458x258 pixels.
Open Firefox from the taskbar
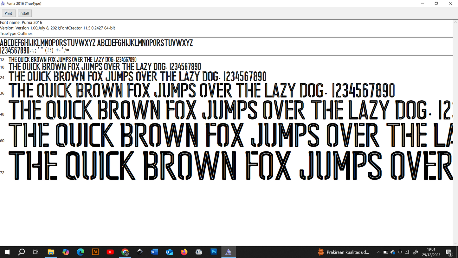tap(184, 252)
